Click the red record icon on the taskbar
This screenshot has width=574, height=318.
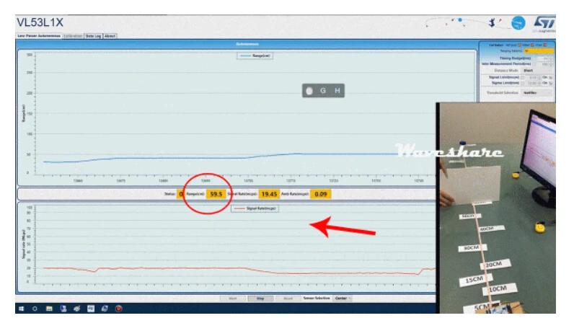118,309
